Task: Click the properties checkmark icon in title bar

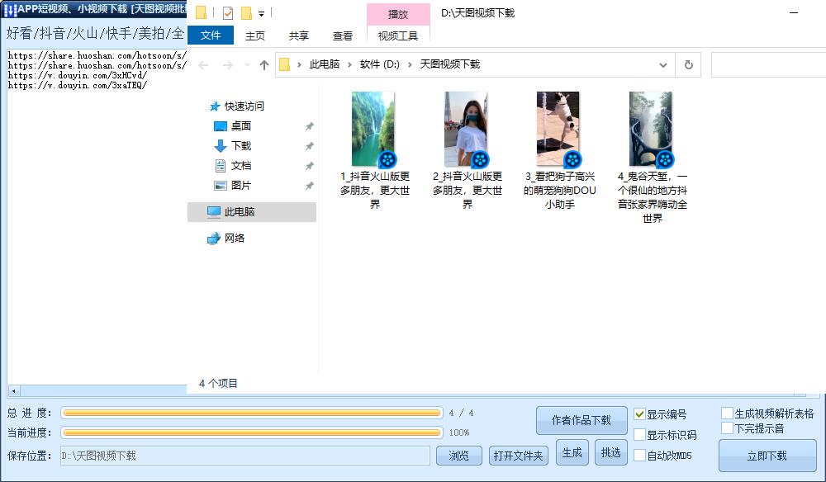Action: tap(229, 13)
